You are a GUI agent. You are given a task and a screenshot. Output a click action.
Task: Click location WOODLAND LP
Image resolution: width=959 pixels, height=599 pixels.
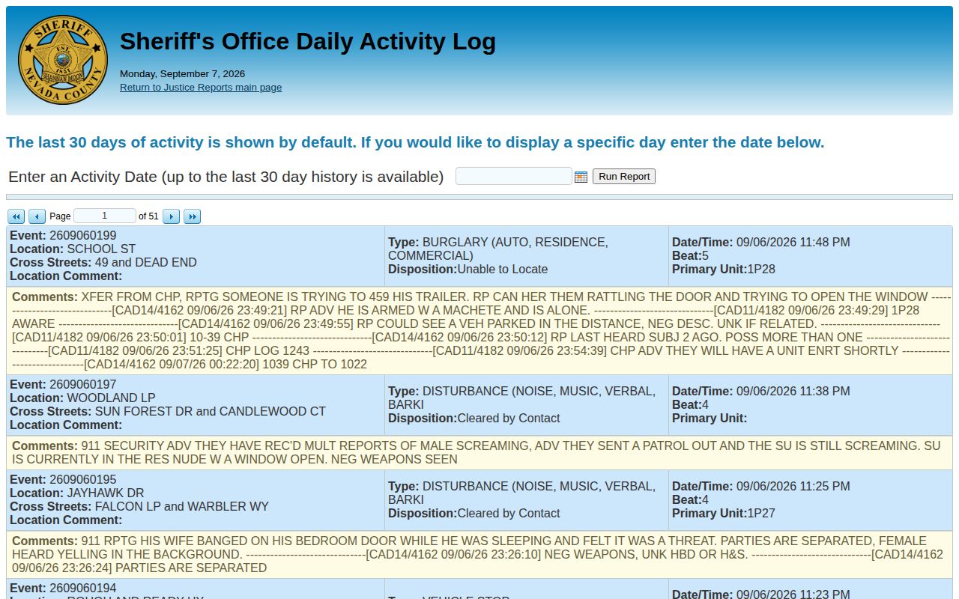(111, 398)
